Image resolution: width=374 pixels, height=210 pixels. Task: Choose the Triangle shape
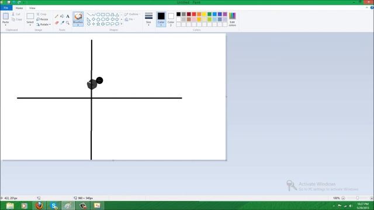tap(117, 15)
